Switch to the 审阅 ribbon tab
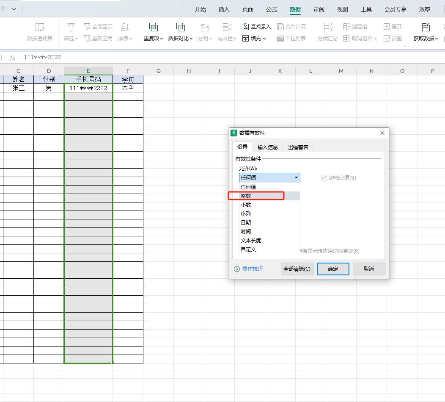The image size is (445, 402). (319, 9)
